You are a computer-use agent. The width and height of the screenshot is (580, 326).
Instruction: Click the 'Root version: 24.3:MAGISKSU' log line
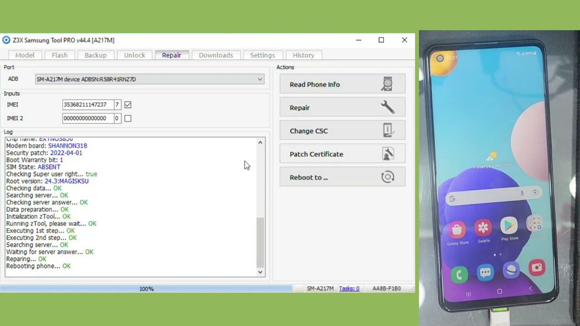point(47,181)
